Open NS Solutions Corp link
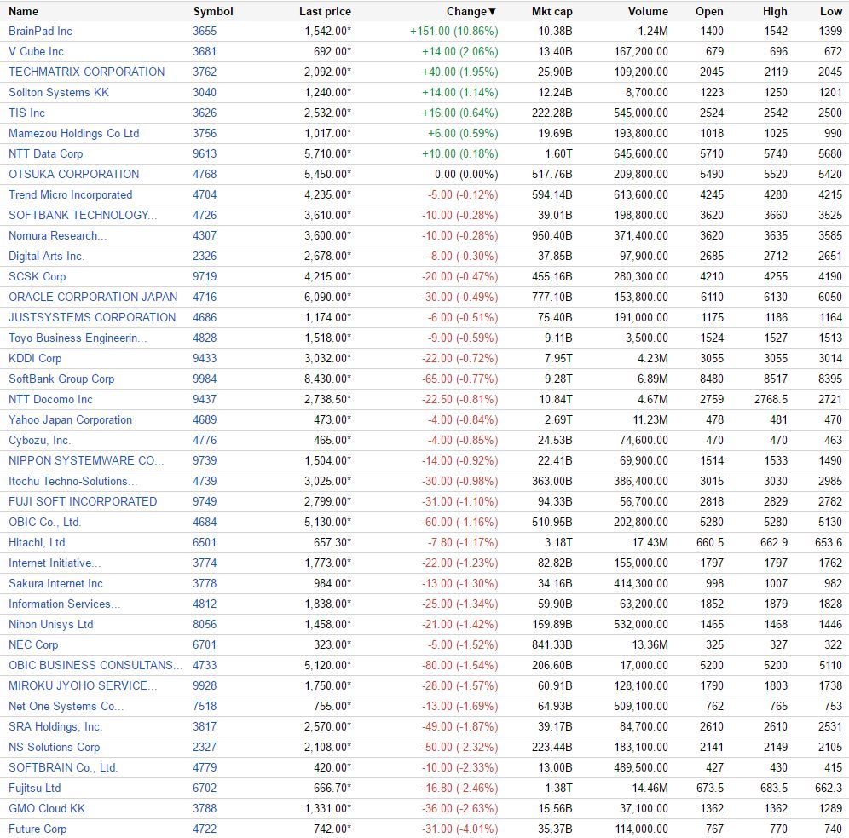Screen dimensions: 849x838 coord(55,748)
